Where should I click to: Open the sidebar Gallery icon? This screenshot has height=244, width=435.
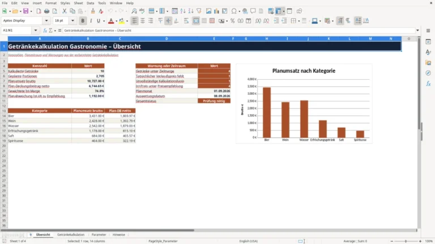(428, 63)
